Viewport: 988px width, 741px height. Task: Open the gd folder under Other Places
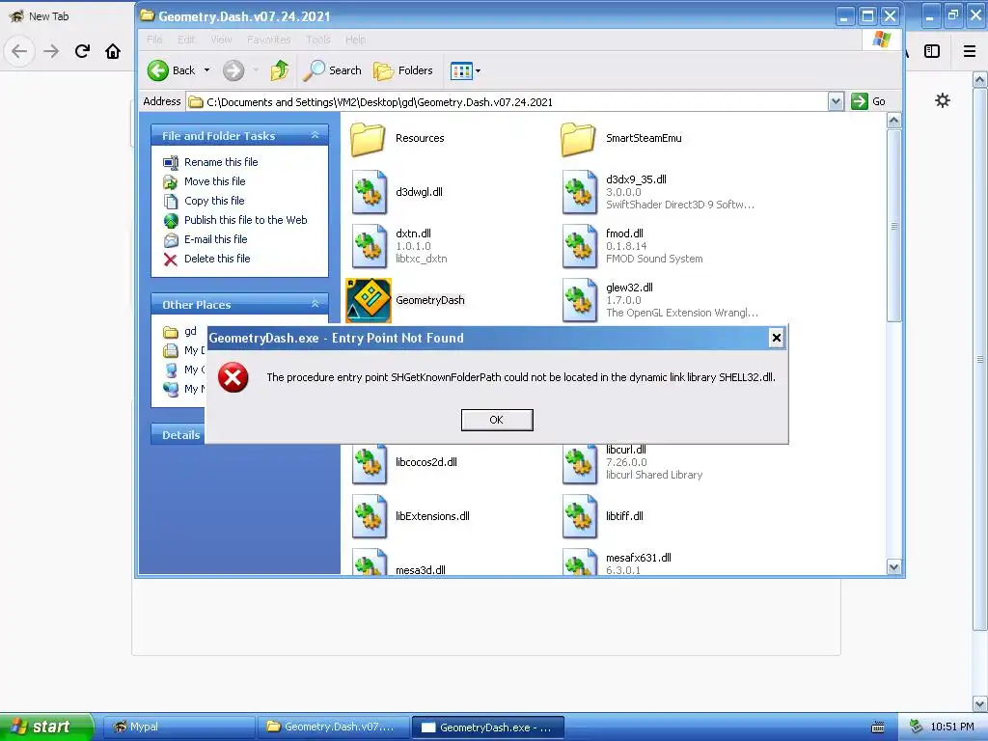[x=190, y=332]
